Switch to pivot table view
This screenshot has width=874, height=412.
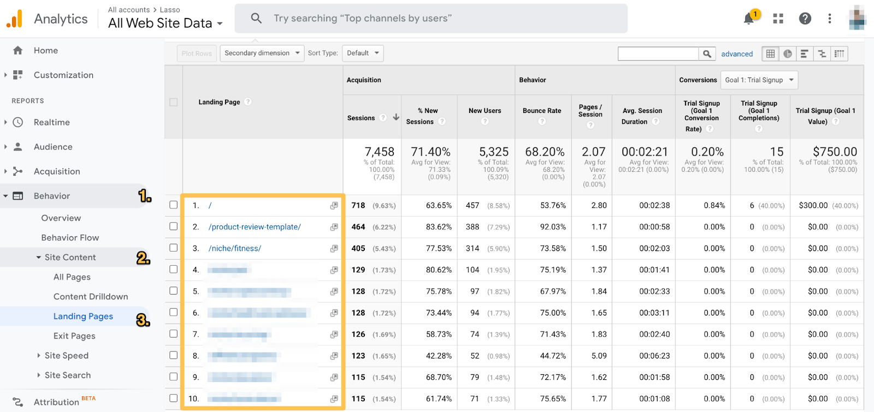(839, 53)
